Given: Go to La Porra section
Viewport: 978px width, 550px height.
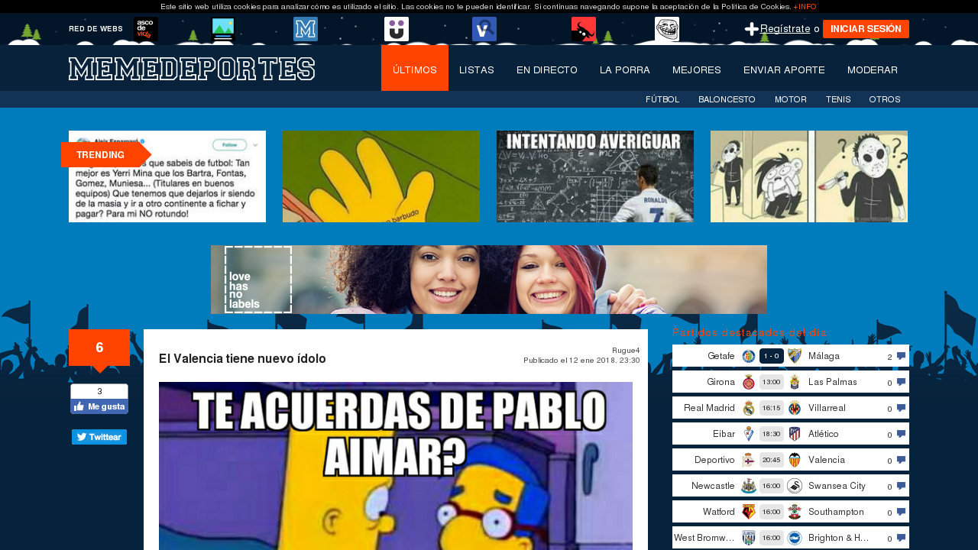Looking at the screenshot, I should pos(625,70).
